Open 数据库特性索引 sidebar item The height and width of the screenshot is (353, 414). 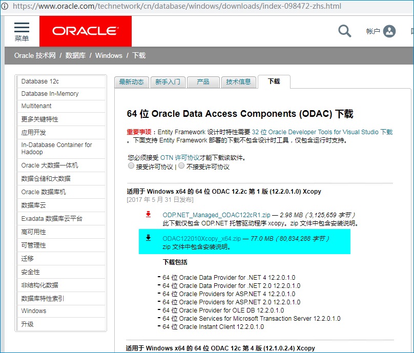coord(61,299)
